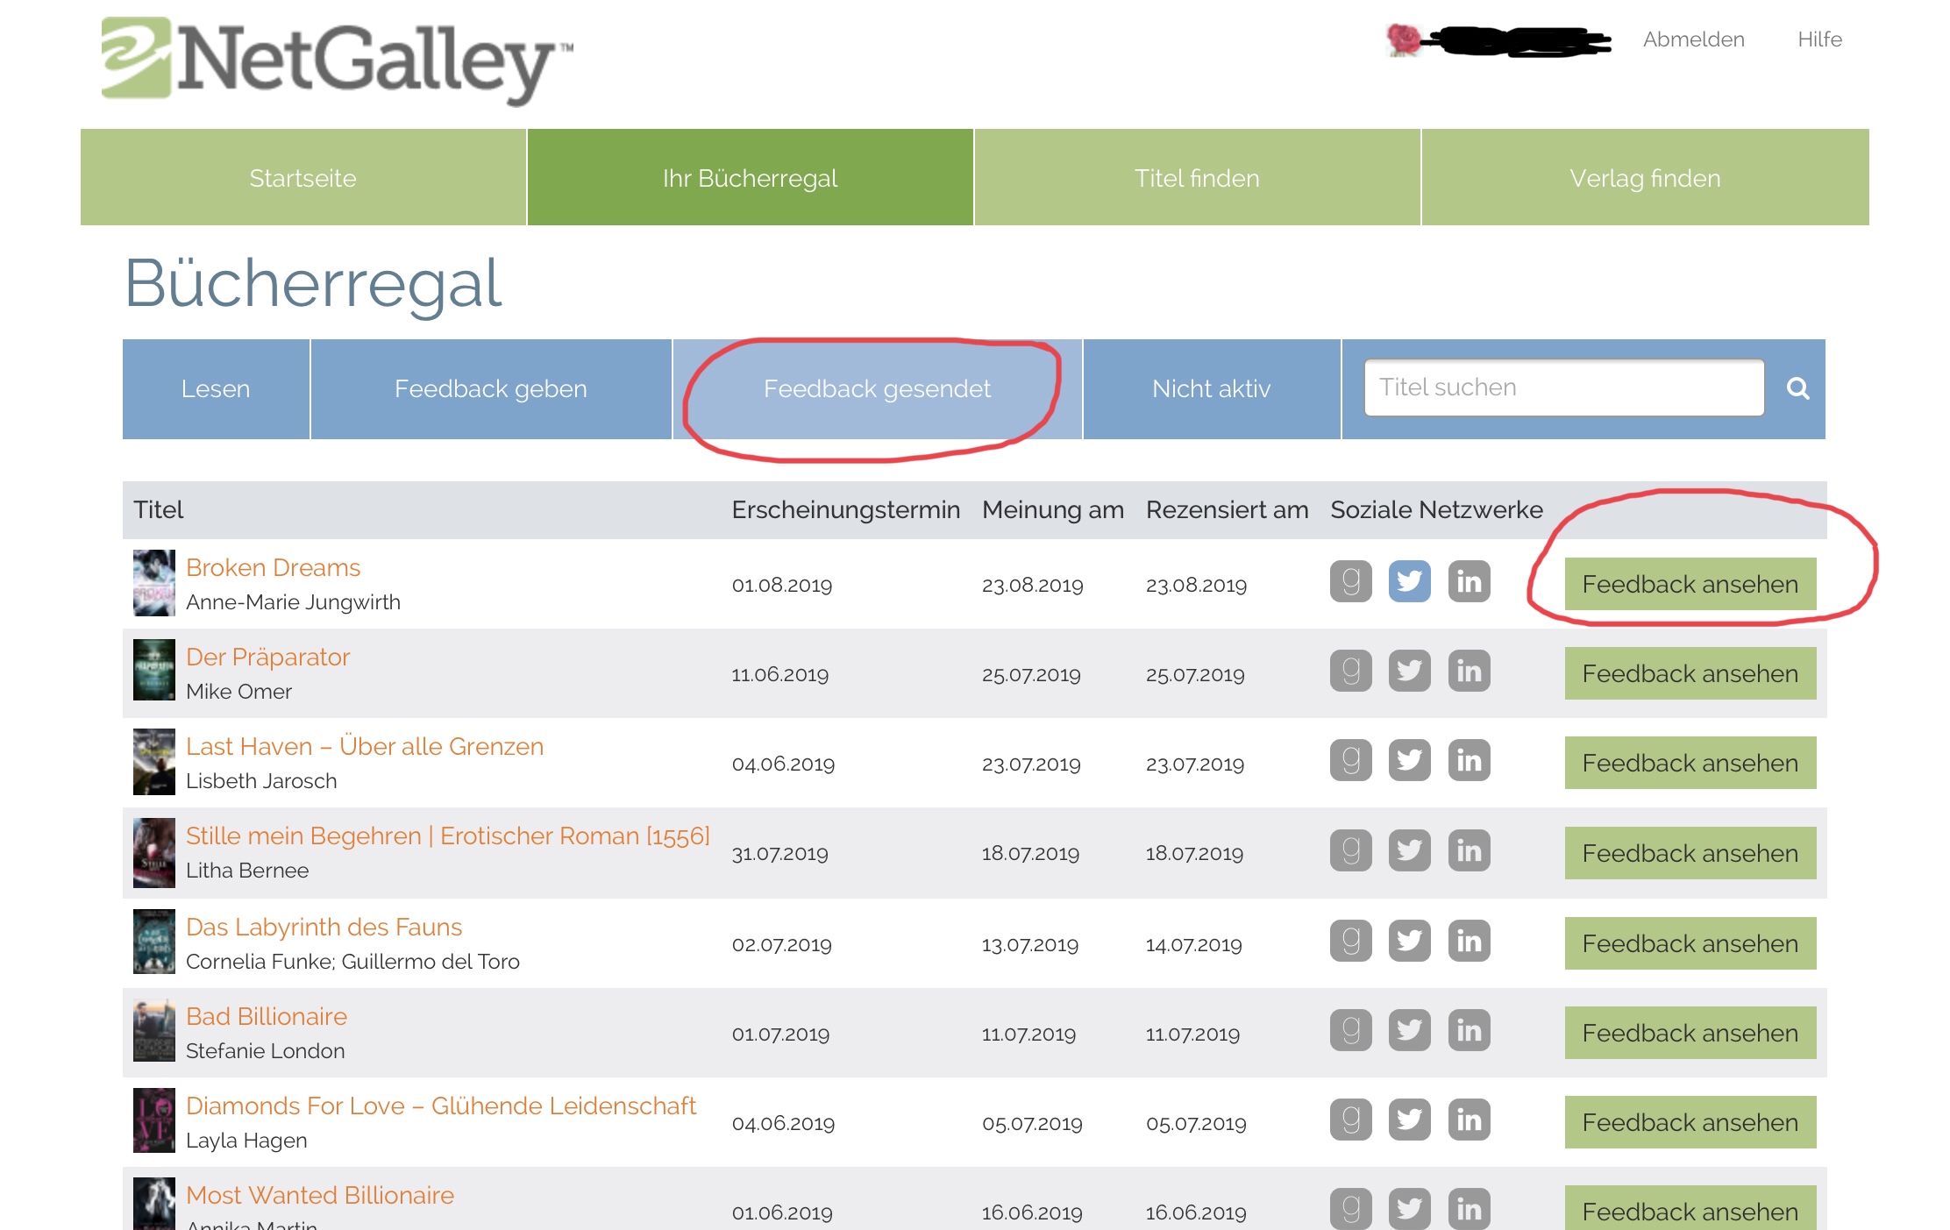Click the NetGalley logo
1950x1230 pixels.
pos(336,60)
